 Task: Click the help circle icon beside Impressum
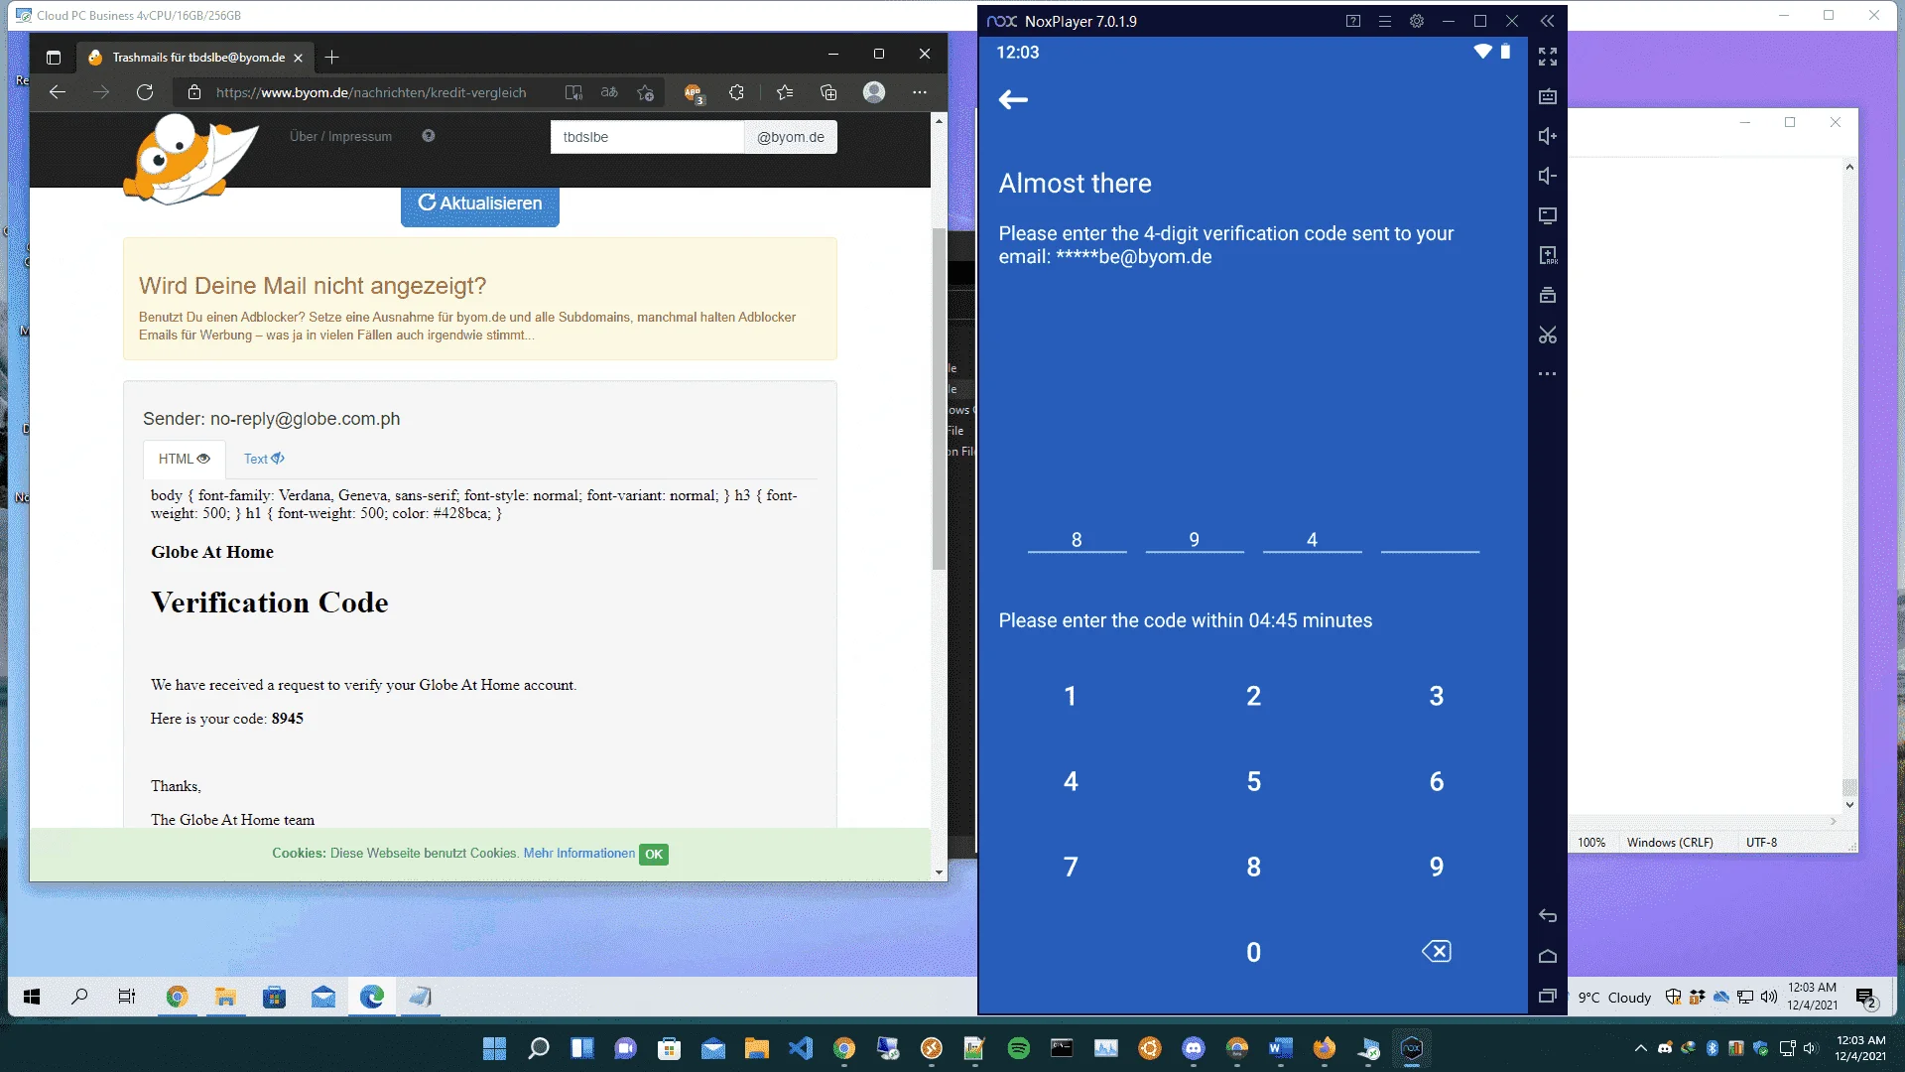(429, 136)
